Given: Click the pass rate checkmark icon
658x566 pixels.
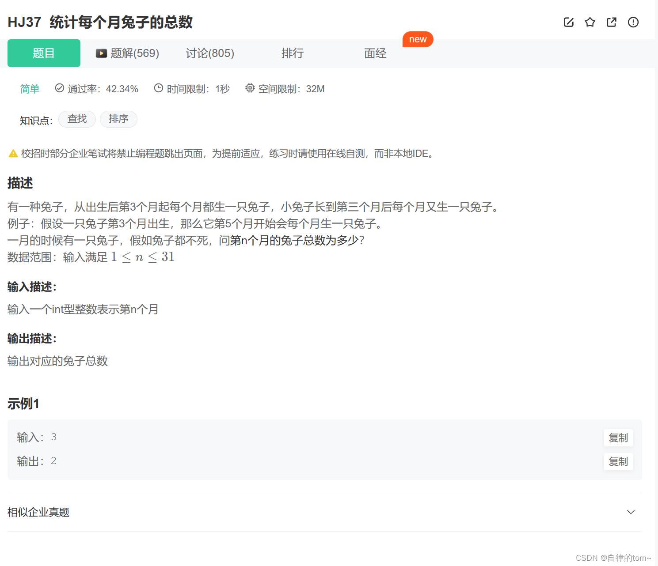Looking at the screenshot, I should (60, 88).
